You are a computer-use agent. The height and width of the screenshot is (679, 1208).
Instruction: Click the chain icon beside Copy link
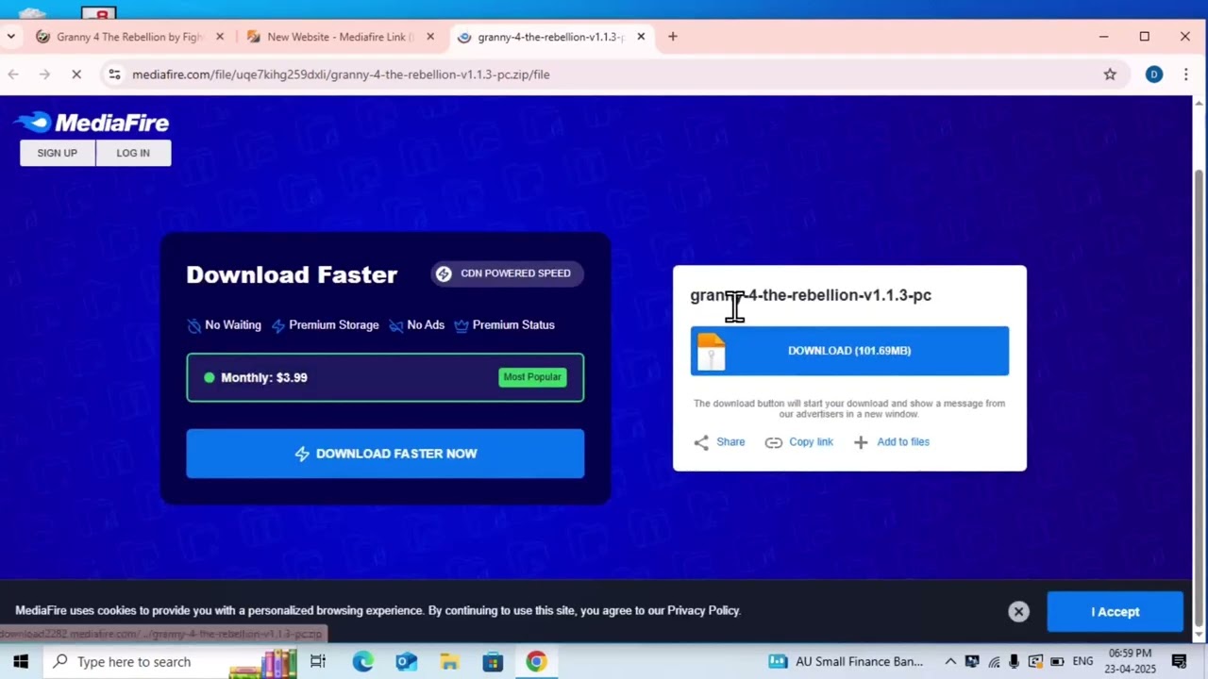(774, 442)
